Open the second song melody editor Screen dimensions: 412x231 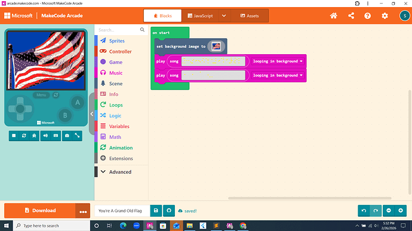click(213, 76)
